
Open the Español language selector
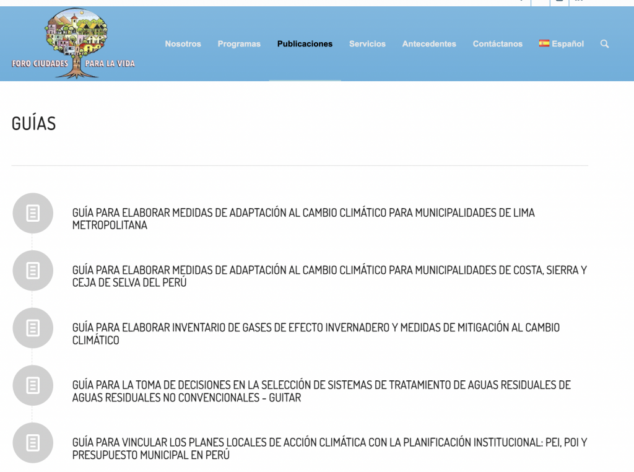pyautogui.click(x=561, y=44)
